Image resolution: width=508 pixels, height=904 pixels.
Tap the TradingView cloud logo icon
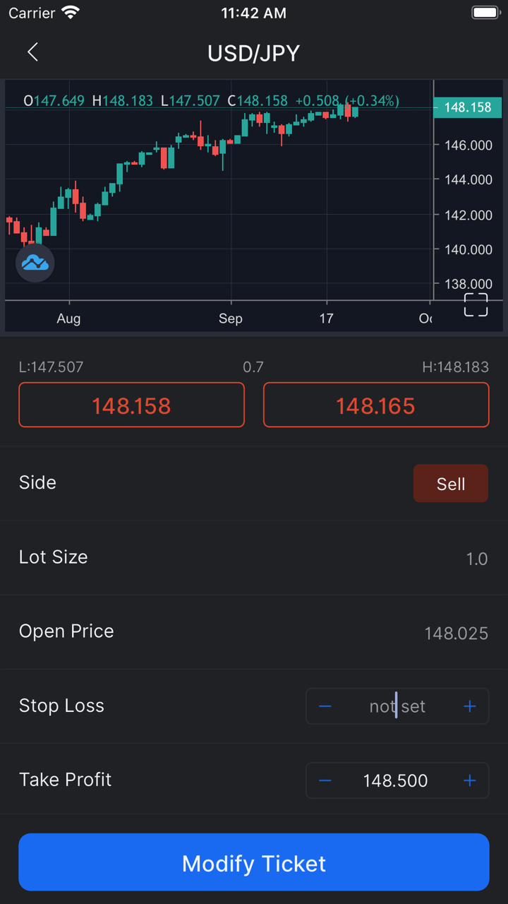(x=35, y=263)
